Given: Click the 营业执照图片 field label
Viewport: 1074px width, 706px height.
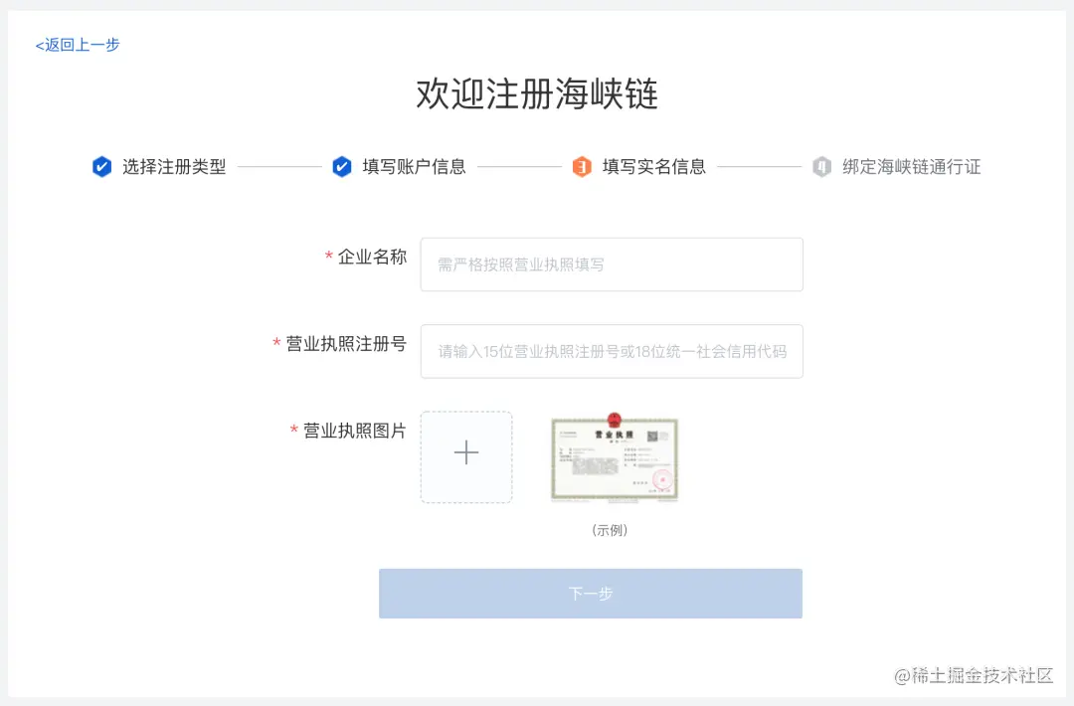Looking at the screenshot, I should click(x=354, y=431).
